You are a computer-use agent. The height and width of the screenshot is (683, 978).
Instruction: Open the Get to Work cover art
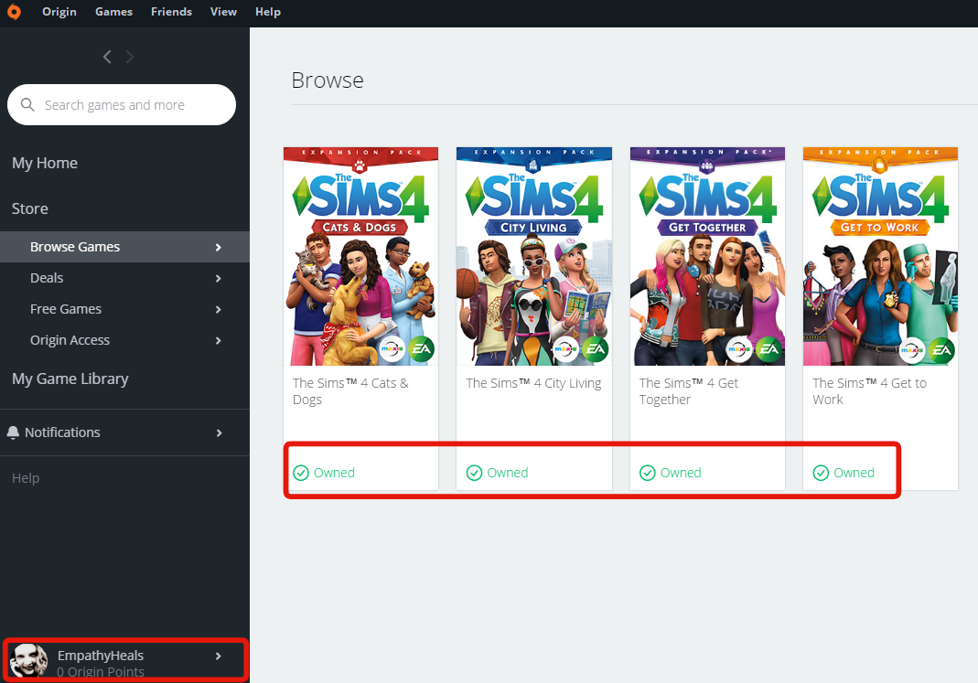point(881,256)
